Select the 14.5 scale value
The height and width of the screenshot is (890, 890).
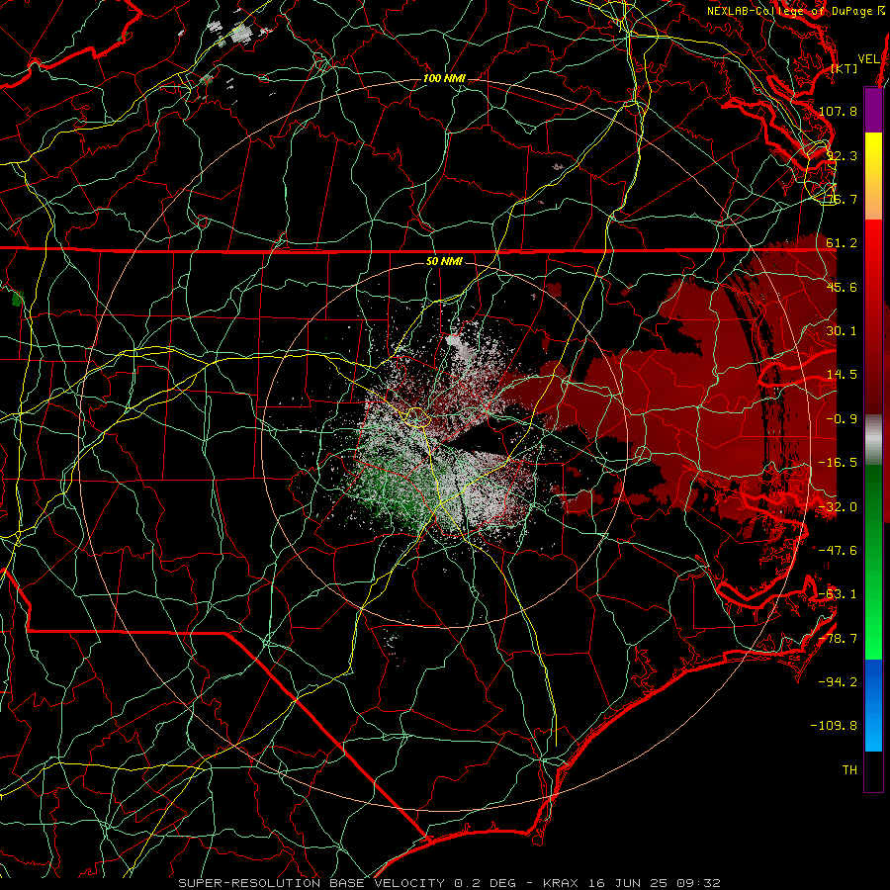click(842, 375)
